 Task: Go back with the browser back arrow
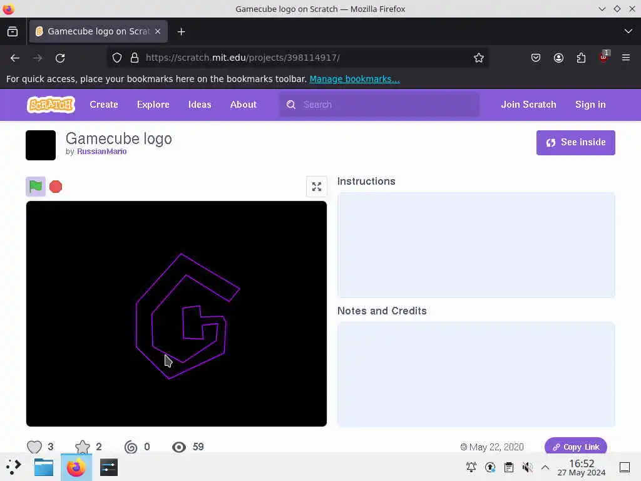(15, 58)
